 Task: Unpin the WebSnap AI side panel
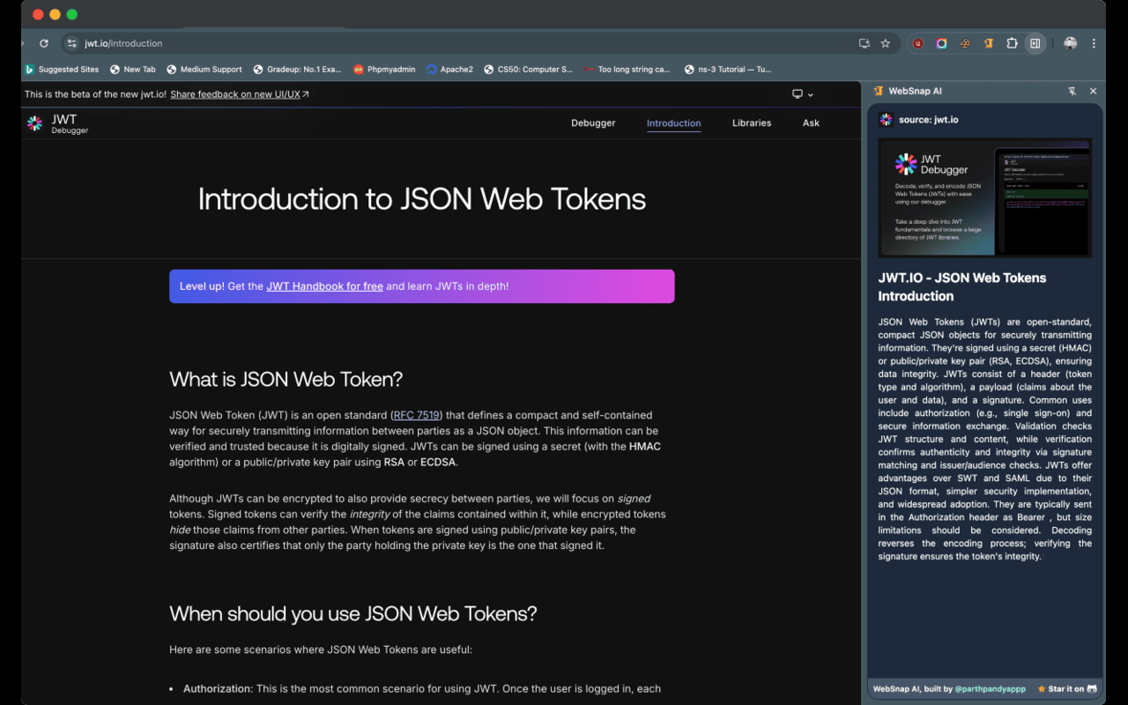point(1072,91)
